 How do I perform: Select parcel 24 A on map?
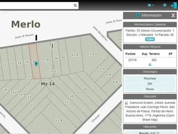[22, 95]
